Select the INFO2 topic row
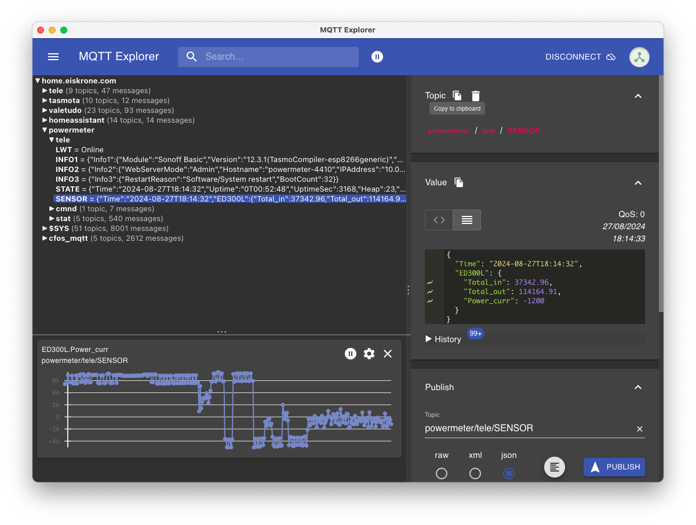The width and height of the screenshot is (696, 525). pyautogui.click(x=229, y=170)
